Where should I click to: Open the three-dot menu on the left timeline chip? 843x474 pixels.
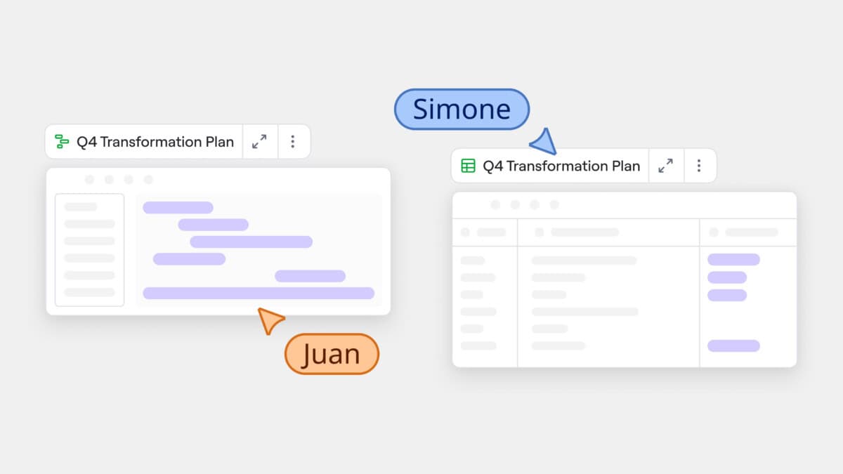coord(293,142)
